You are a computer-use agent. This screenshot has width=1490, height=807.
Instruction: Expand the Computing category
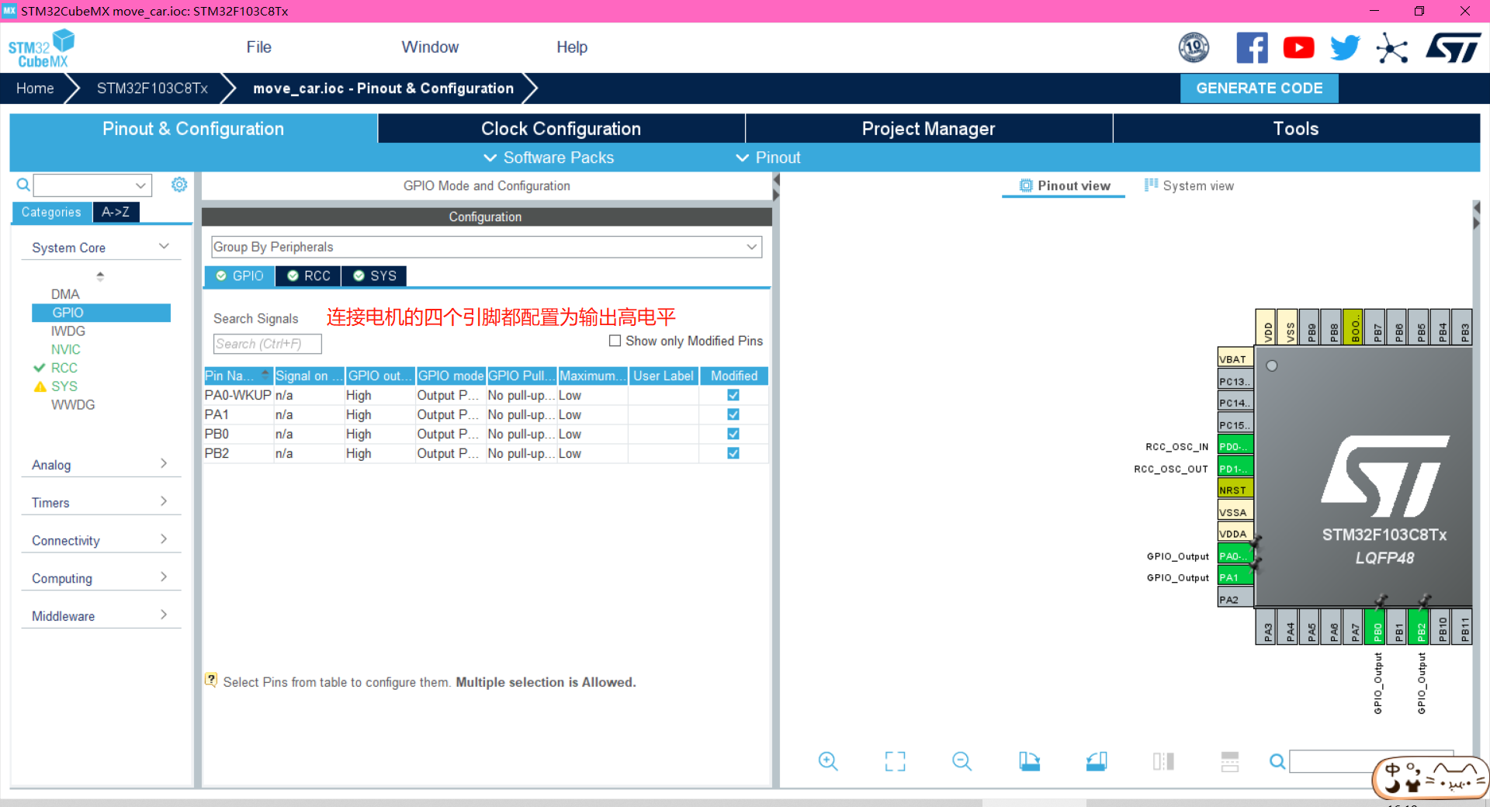pos(101,578)
